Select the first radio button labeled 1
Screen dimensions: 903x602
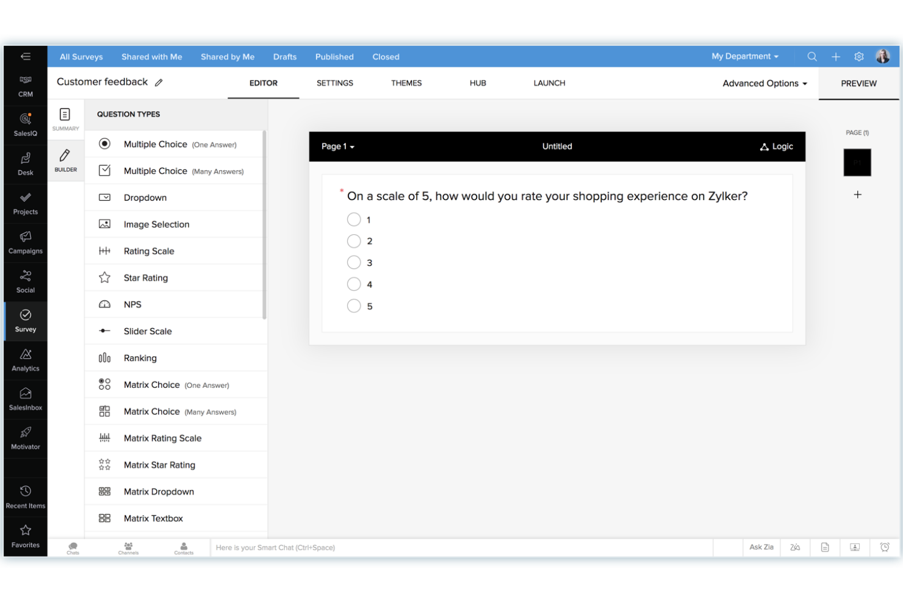(354, 219)
